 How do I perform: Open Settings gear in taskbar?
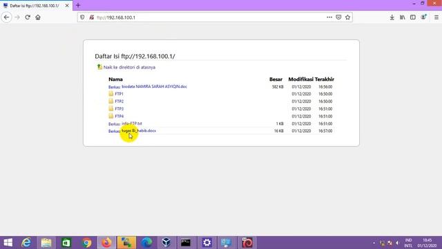coord(206,243)
